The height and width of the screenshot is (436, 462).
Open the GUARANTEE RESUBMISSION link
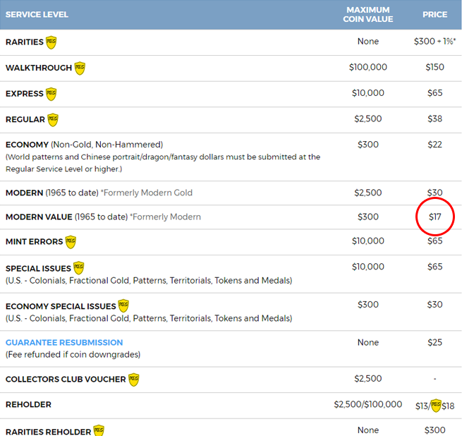coord(64,342)
